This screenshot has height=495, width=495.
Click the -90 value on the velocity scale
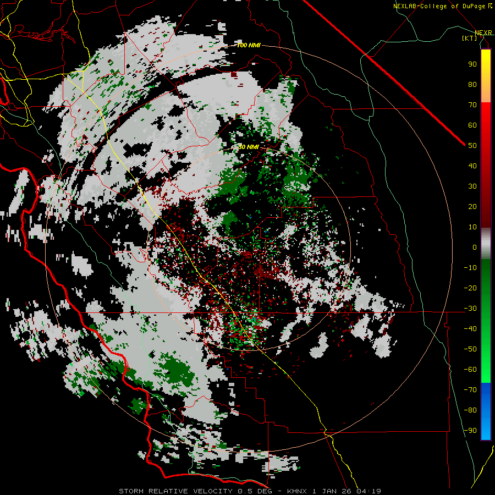[470, 431]
